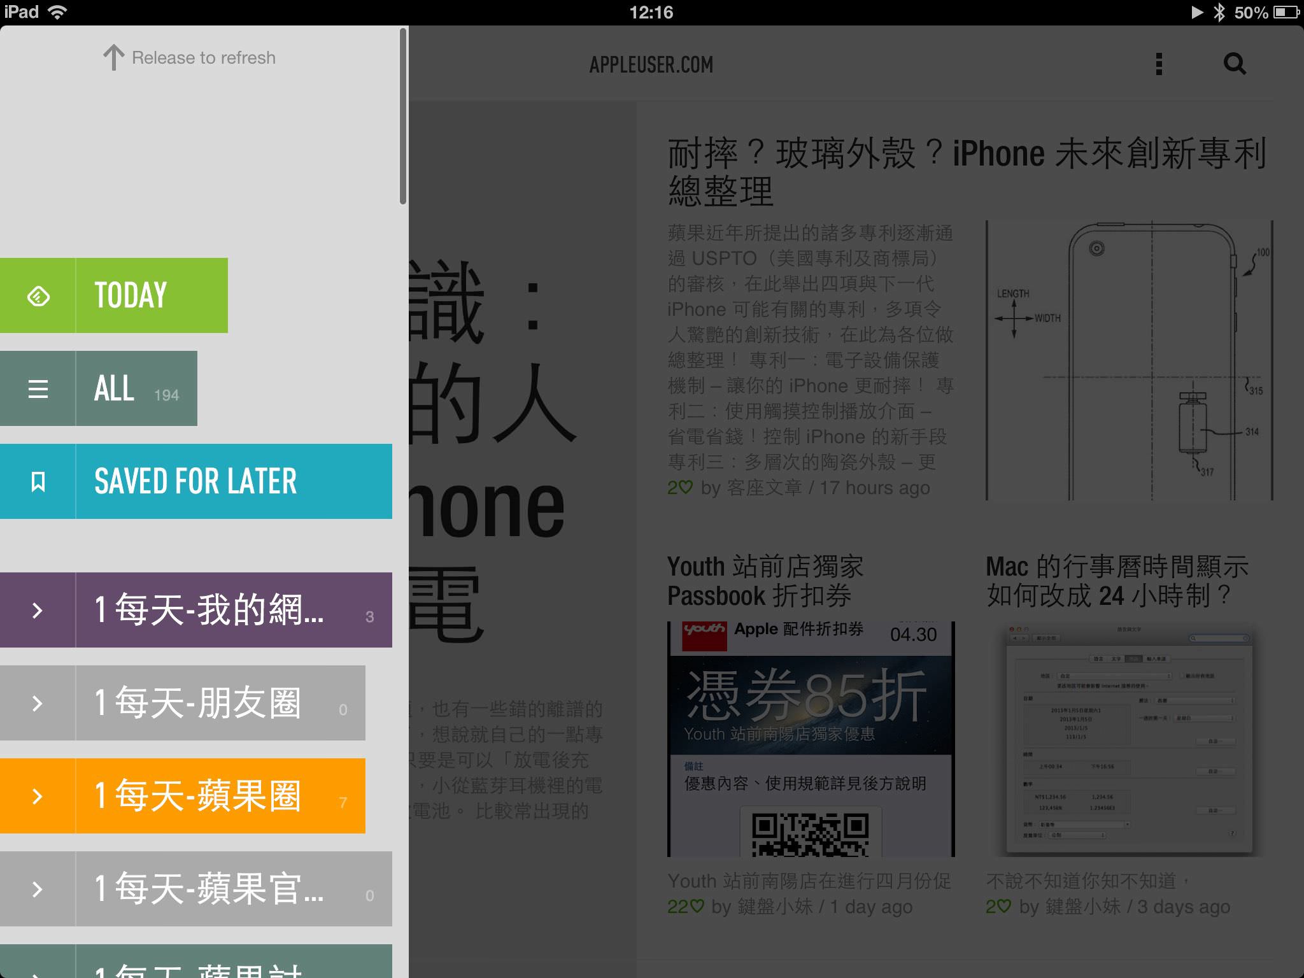Image resolution: width=1304 pixels, height=978 pixels.
Task: Tap the search magnifier icon
Action: [x=1235, y=64]
